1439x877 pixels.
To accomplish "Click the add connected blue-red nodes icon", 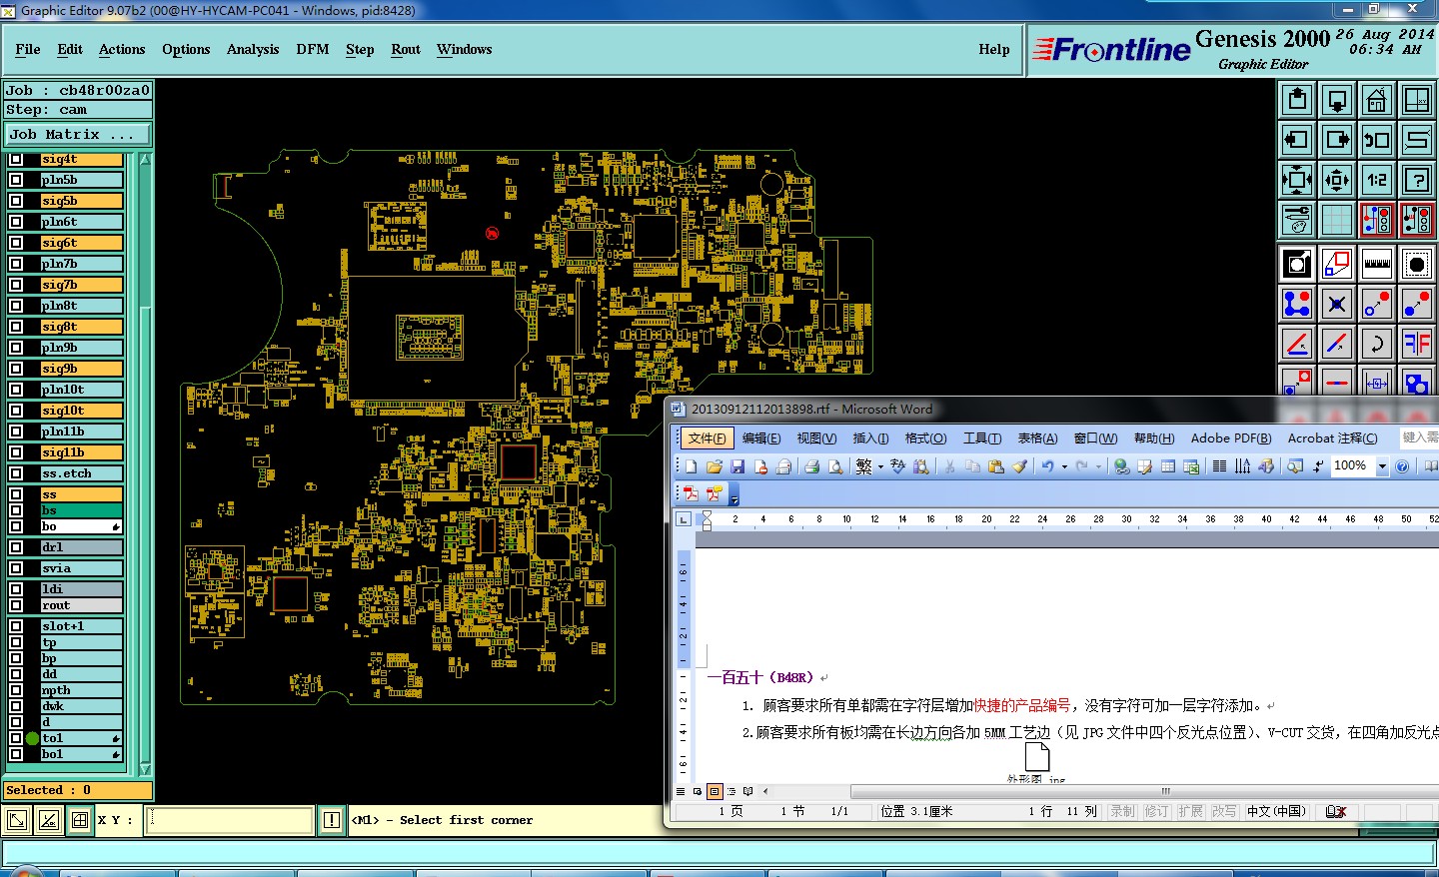I will tap(1297, 304).
